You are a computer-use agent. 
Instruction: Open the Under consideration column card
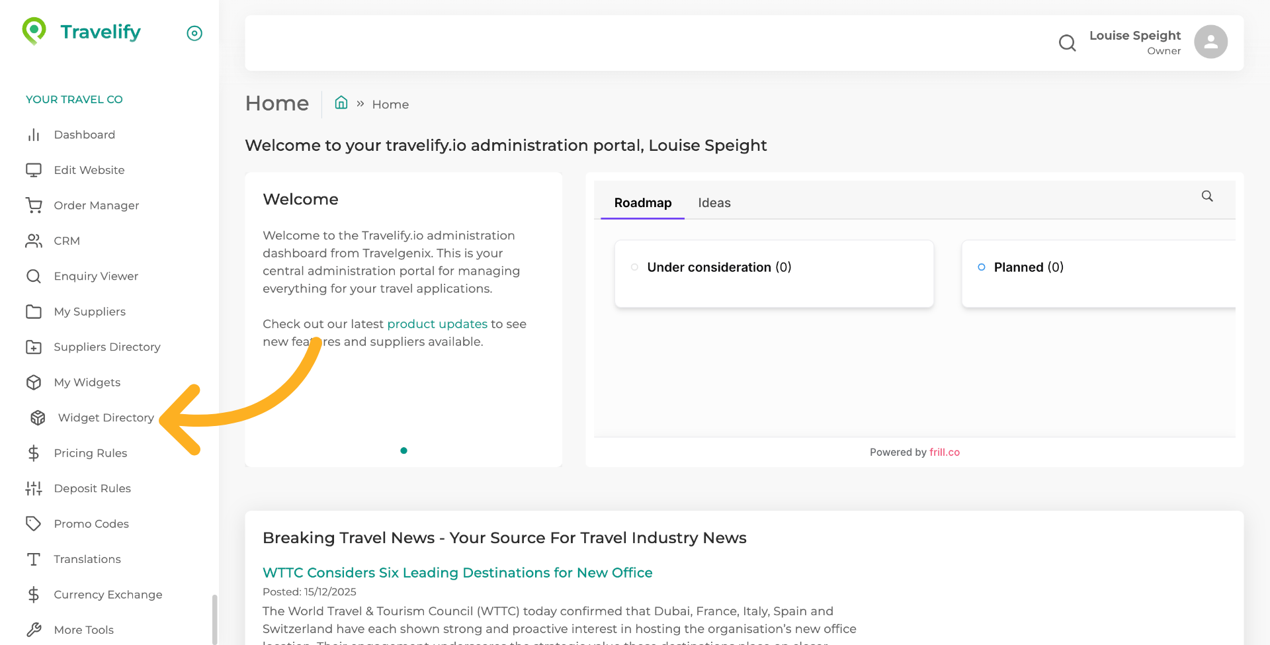774,274
